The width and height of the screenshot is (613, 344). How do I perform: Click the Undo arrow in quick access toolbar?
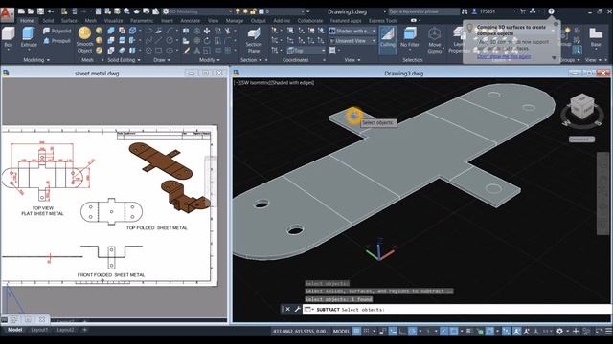(x=51, y=11)
